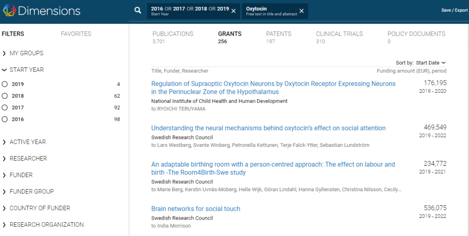Click the Dimensions logo icon
This screenshot has width=469, height=236.
tap(9, 11)
